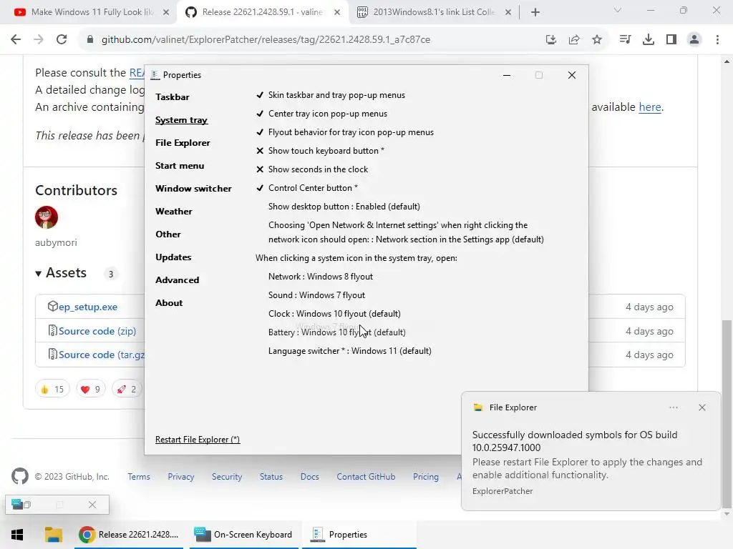Toggle Skin taskbar and tray pop-up menus

click(331, 95)
